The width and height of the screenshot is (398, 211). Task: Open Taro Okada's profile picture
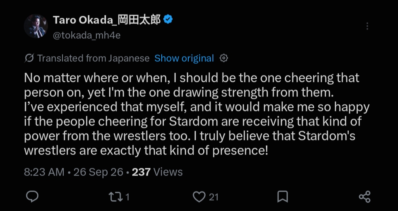36,26
